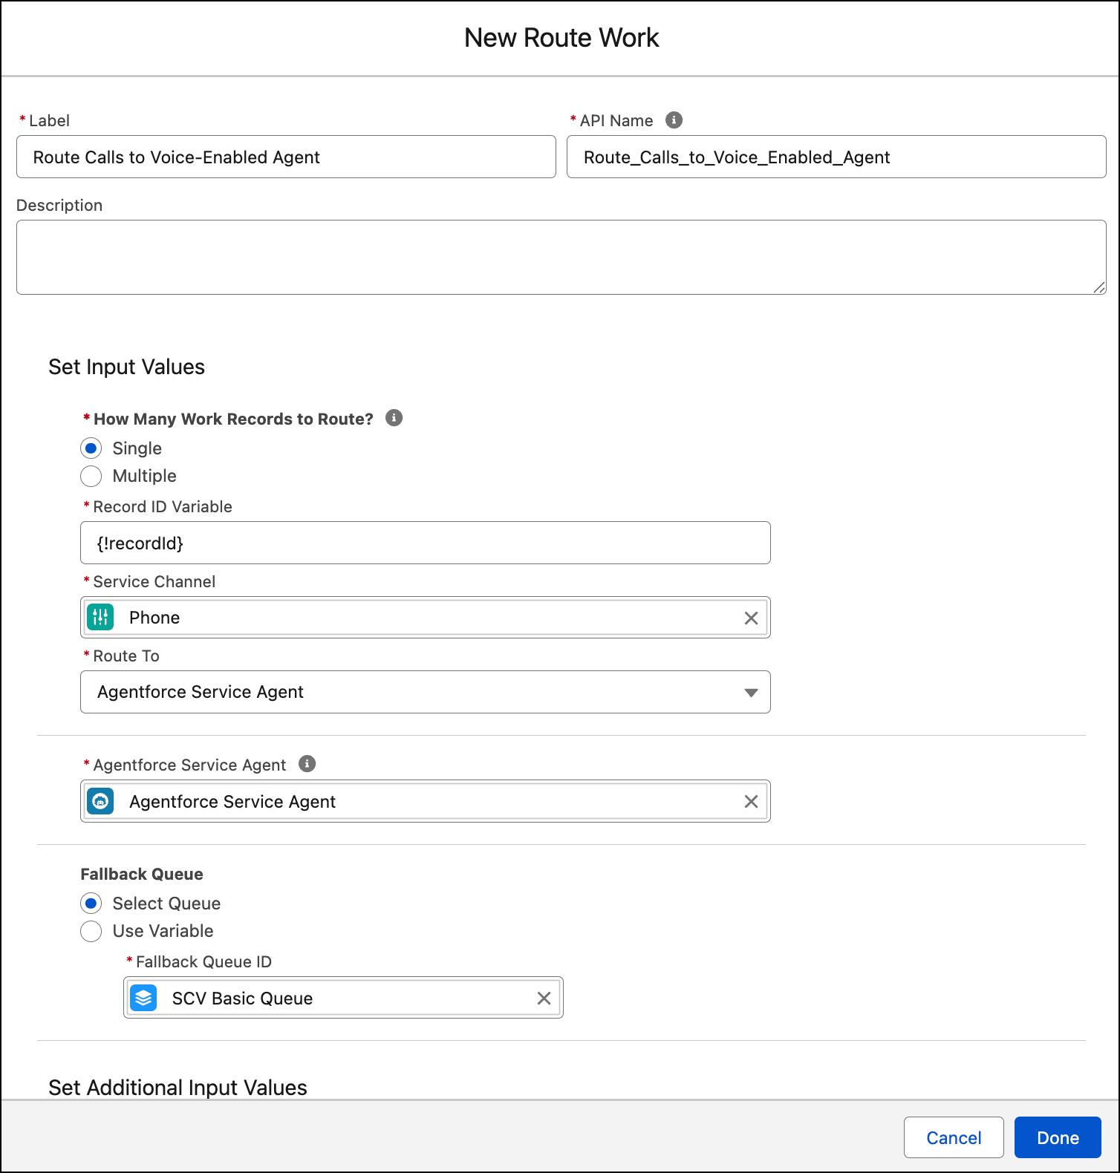
Task: Click the Agentforce Service Agent lookup field
Action: pos(426,801)
